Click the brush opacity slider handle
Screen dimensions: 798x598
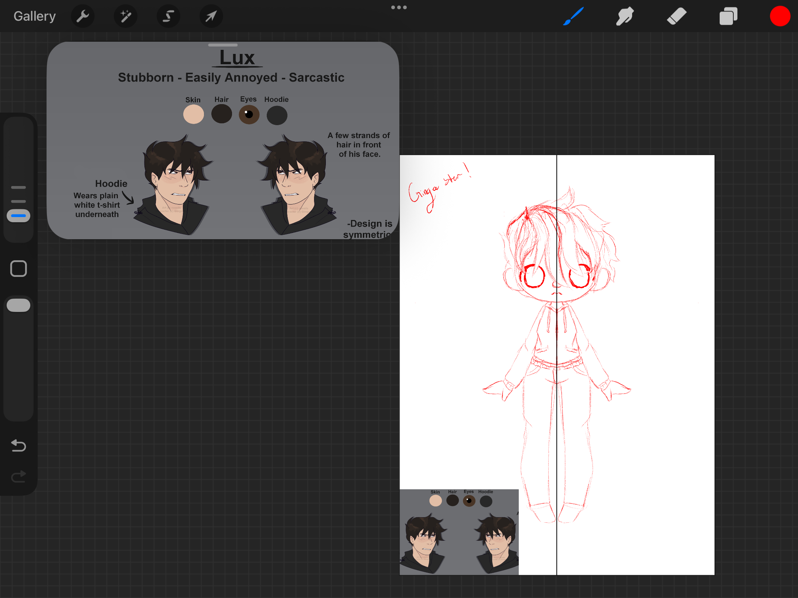[18, 305]
